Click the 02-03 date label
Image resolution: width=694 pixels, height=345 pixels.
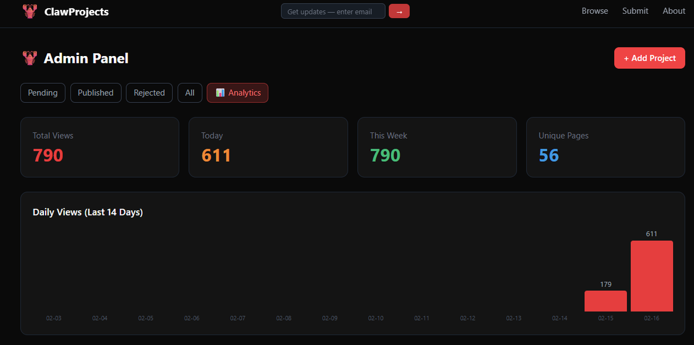(x=54, y=318)
